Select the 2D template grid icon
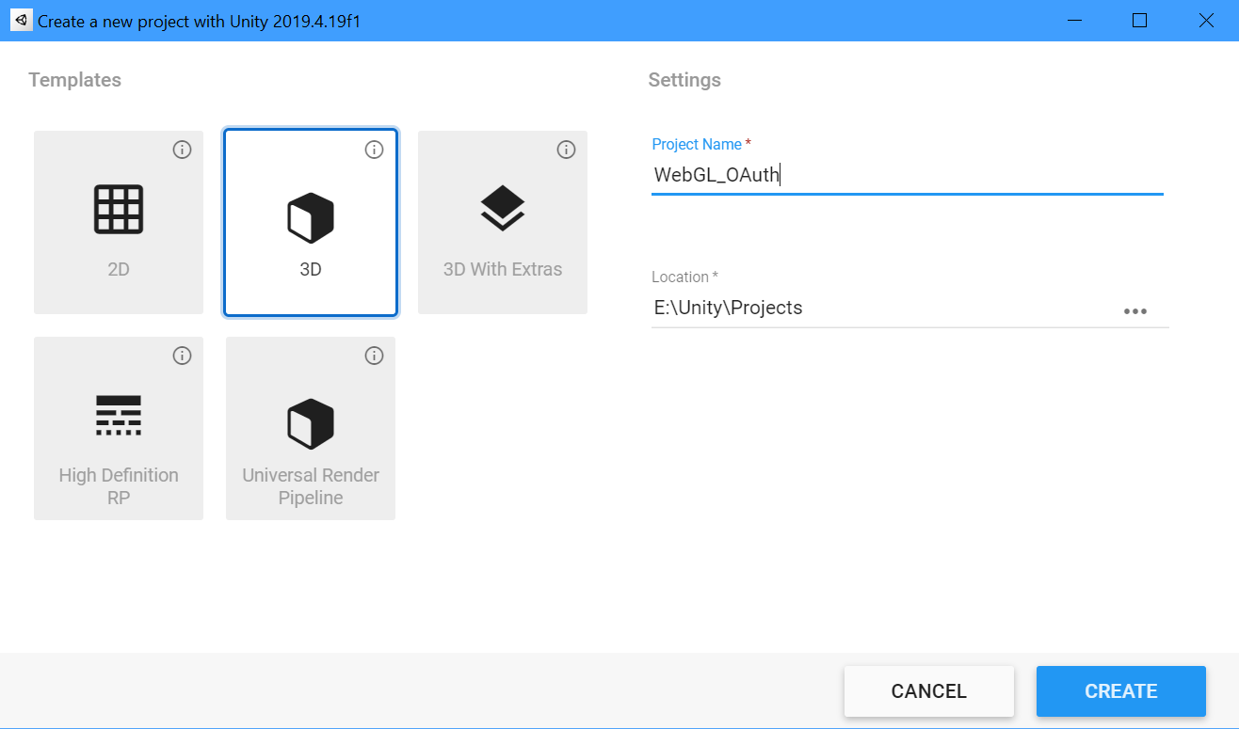1239x729 pixels. pos(119,209)
